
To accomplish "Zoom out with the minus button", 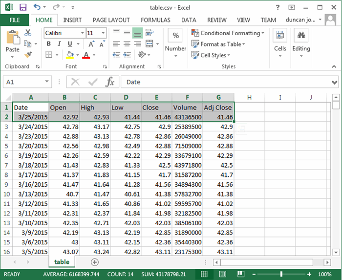I will click(254, 274).
